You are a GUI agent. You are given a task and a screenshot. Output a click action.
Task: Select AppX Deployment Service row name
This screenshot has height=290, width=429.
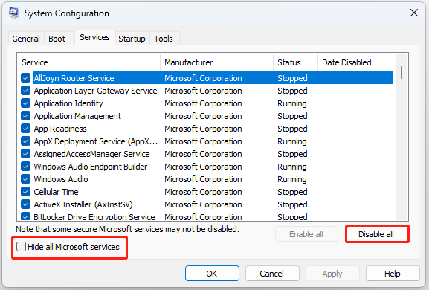(x=96, y=141)
